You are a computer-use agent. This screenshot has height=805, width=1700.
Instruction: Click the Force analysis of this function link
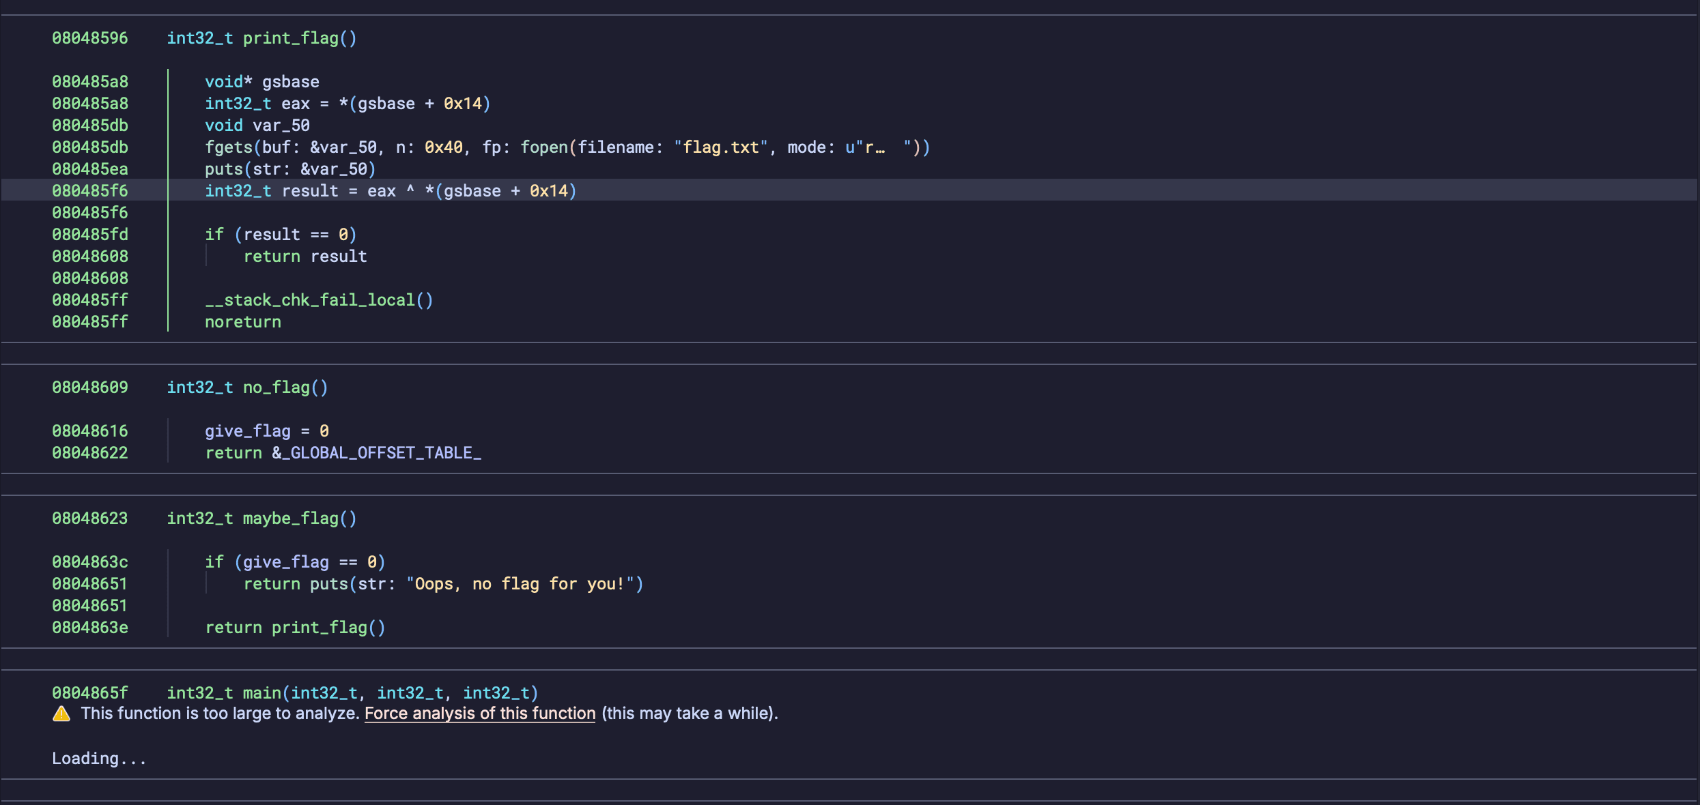(x=479, y=714)
